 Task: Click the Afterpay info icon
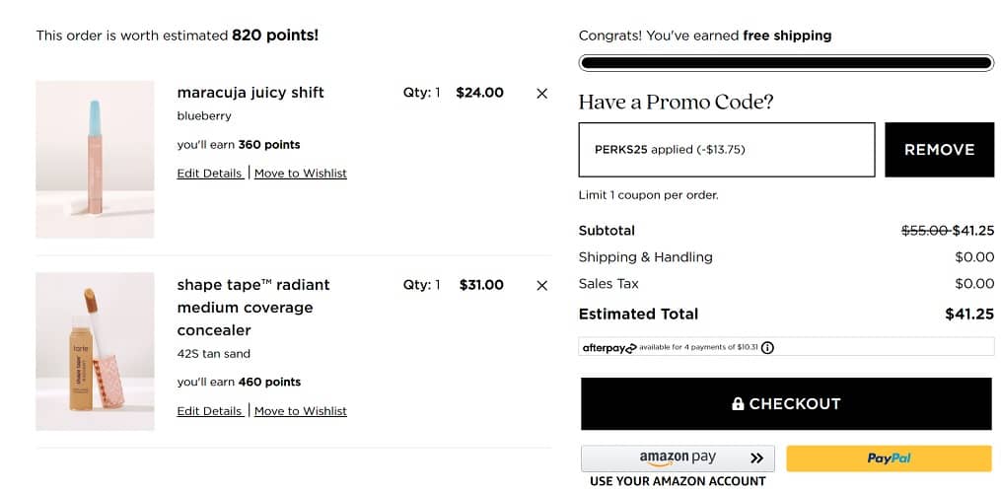767,348
